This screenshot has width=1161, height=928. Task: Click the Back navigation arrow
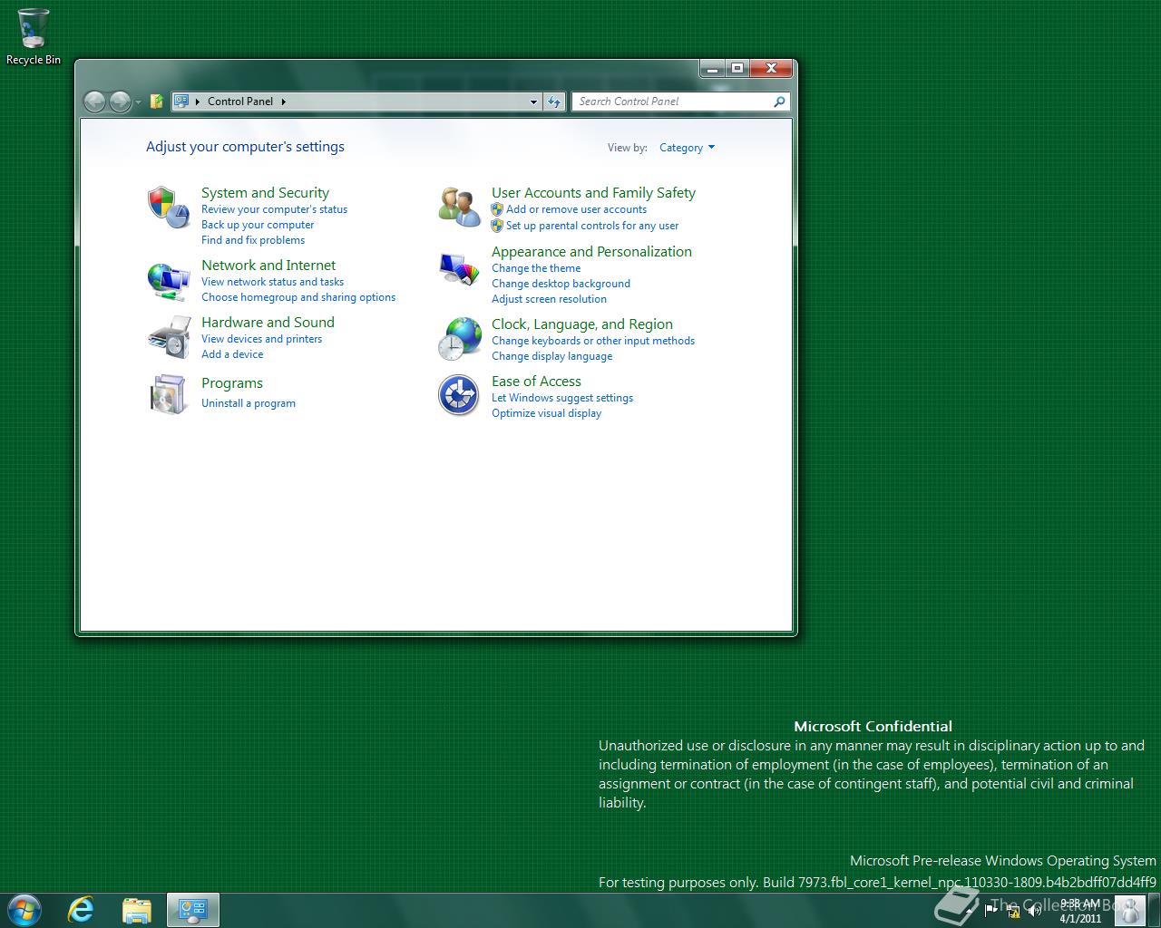pyautogui.click(x=94, y=101)
